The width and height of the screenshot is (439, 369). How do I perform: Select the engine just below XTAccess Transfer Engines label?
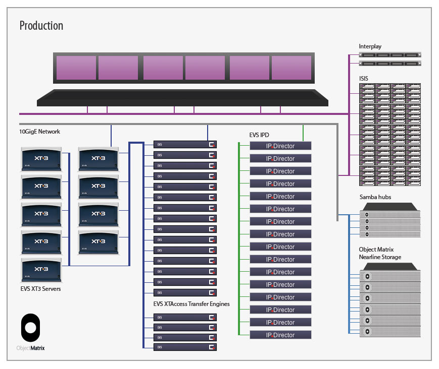tap(185, 317)
